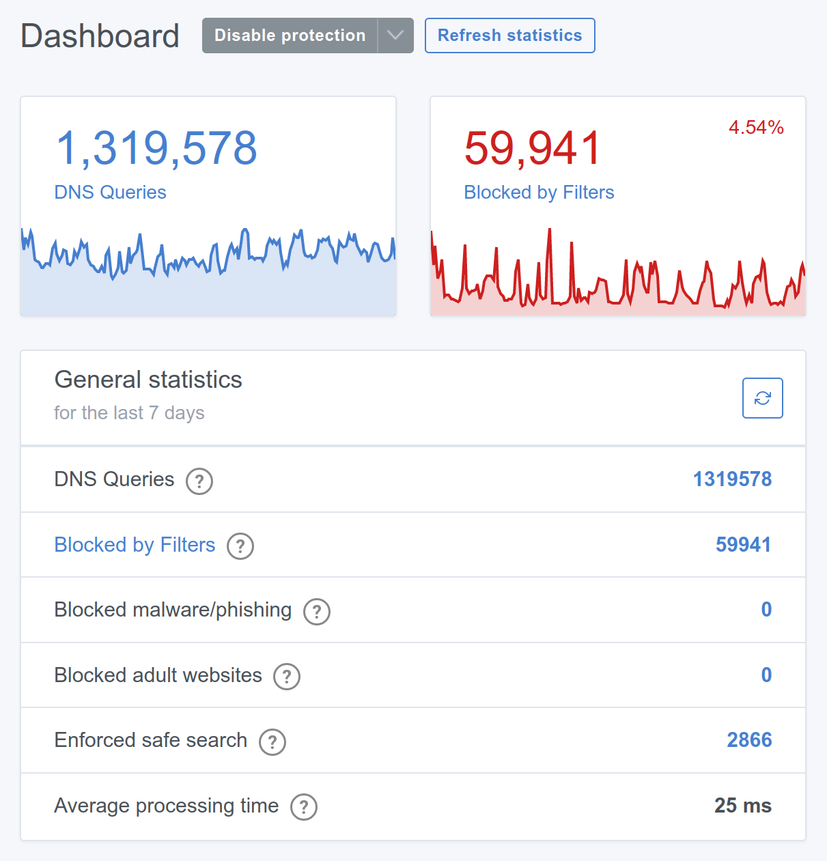
Task: Open help for Blocked malware/phishing
Action: tap(316, 612)
